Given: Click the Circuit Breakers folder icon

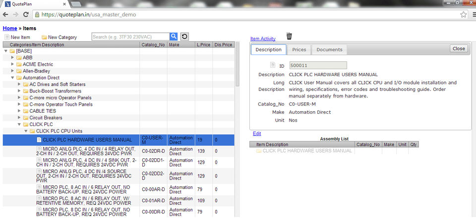Looking at the screenshot, I should (x=26, y=117).
